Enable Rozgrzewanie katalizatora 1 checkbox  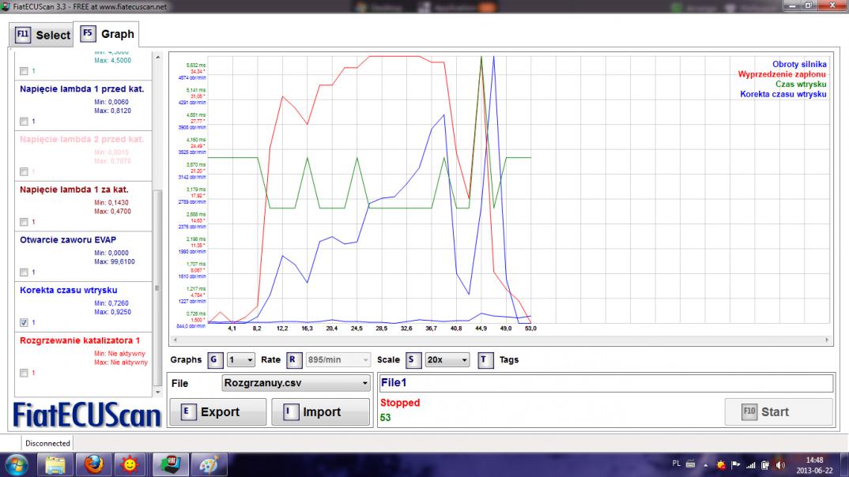click(24, 374)
